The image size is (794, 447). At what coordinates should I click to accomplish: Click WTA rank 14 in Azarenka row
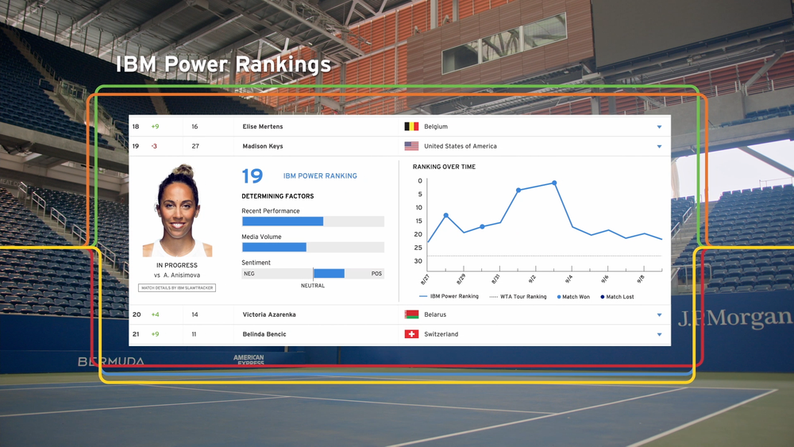tap(195, 314)
